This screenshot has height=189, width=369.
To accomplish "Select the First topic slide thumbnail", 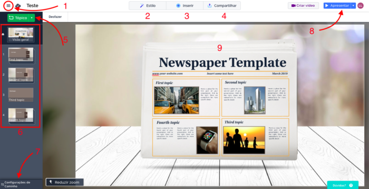I will coord(21,55).
